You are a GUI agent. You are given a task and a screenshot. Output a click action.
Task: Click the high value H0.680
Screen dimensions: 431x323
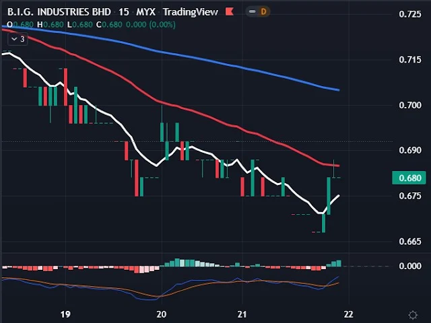[51, 25]
